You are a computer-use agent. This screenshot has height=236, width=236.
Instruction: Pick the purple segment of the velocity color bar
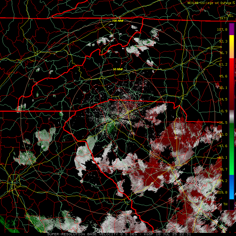(232, 29)
